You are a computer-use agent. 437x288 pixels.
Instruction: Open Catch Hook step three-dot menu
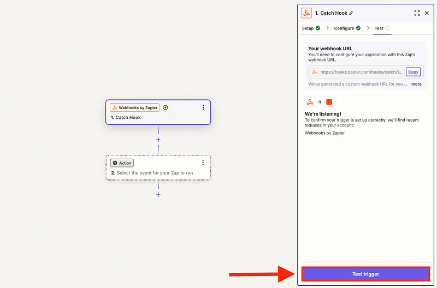point(203,107)
